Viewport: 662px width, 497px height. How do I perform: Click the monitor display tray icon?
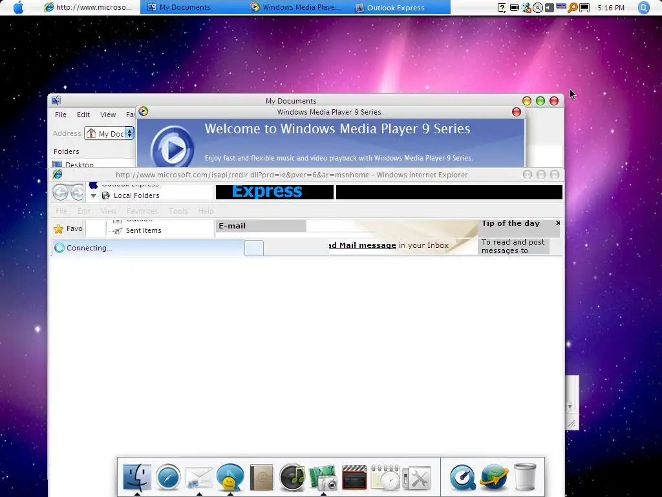pyautogui.click(x=584, y=8)
